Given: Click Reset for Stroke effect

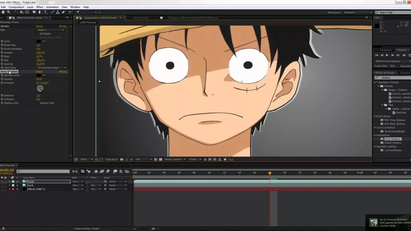Looking at the screenshot, I should [39, 26].
